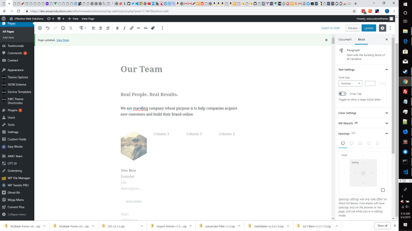This screenshot has height=231, width=412.
Task: Open block navigation list icon
Action: tap(71, 28)
